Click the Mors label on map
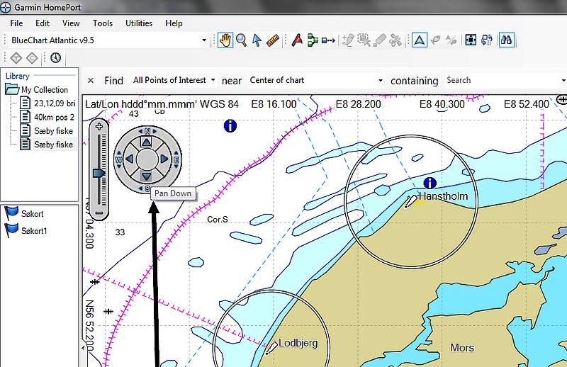 (462, 347)
